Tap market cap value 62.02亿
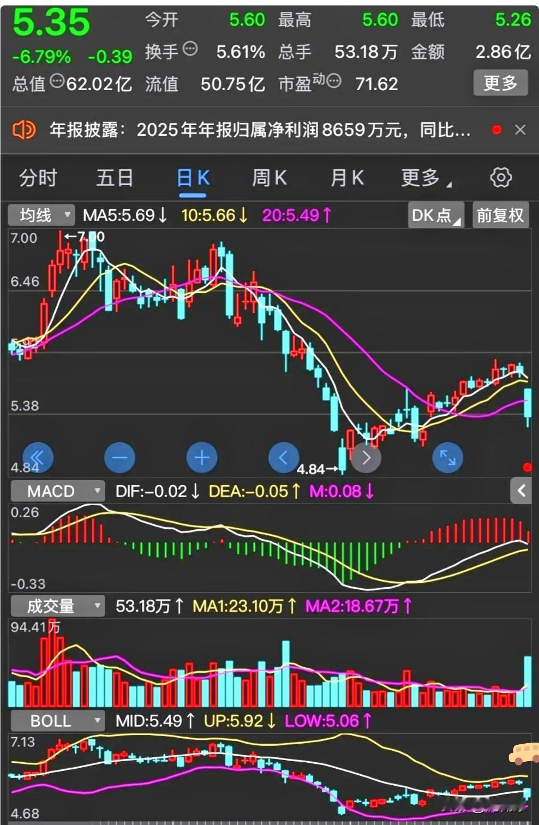The image size is (539, 825). click(99, 83)
